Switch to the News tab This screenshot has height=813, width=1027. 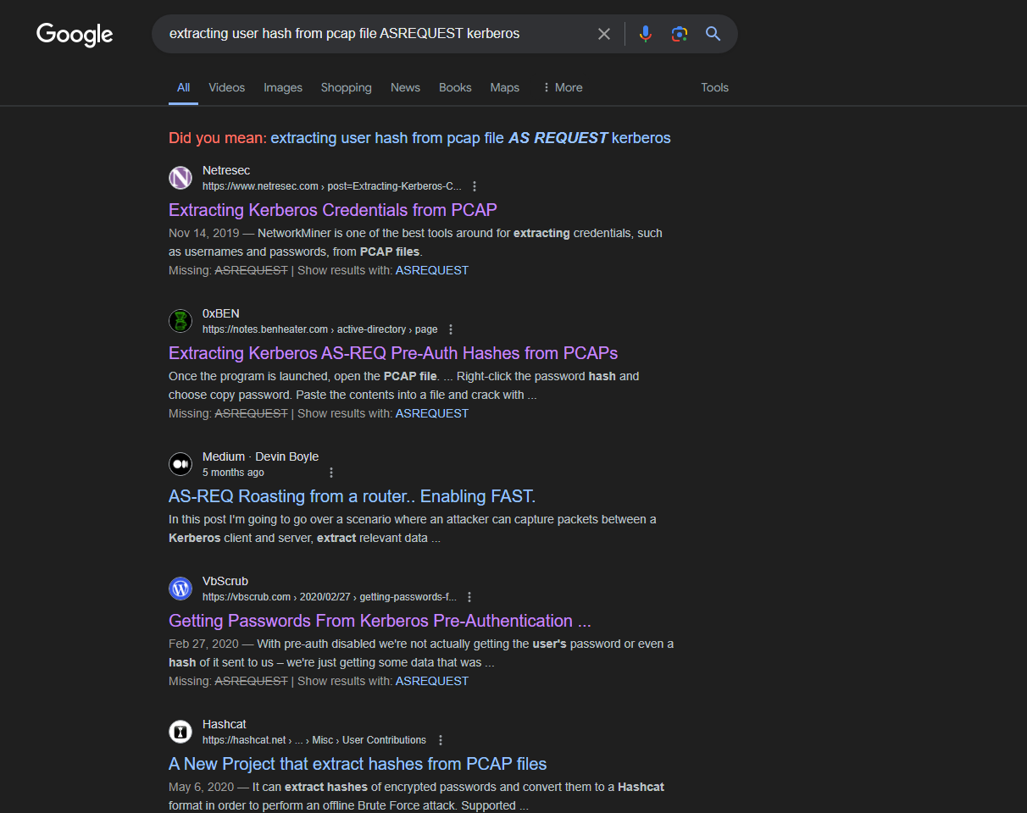click(405, 87)
